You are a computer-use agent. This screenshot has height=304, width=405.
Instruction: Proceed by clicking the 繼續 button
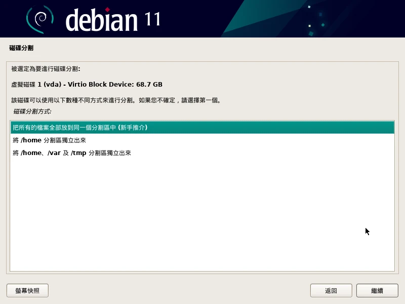tap(377, 291)
